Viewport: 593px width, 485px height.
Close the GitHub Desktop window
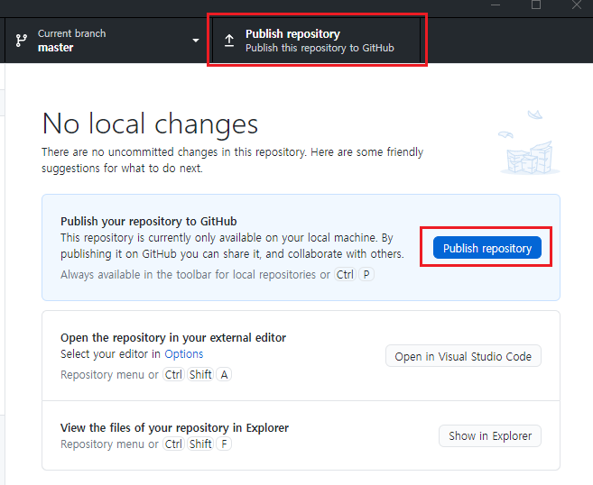577,5
